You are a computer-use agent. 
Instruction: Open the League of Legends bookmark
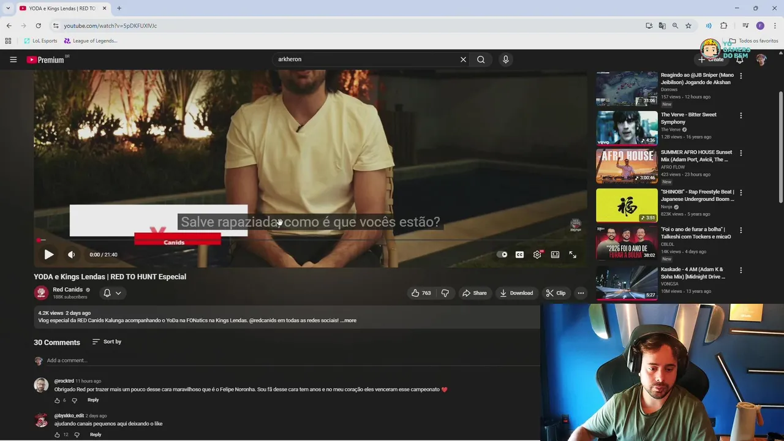(x=90, y=41)
